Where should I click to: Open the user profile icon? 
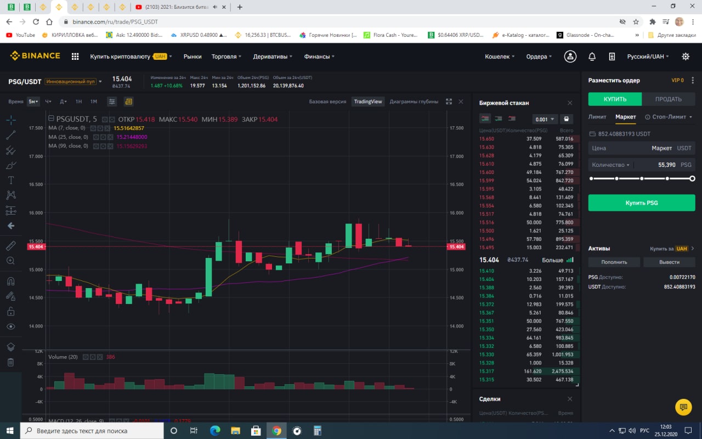[570, 57]
